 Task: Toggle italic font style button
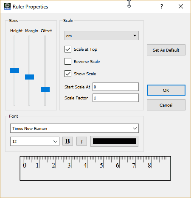click(x=81, y=141)
